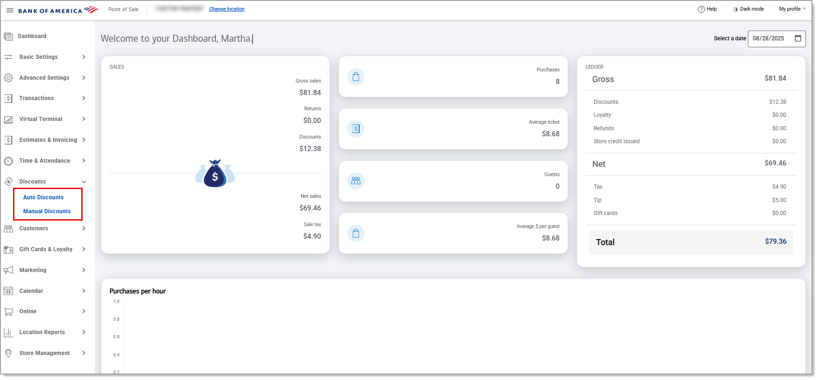
Task: Open Auto Discounts submenu item
Action: click(x=44, y=197)
